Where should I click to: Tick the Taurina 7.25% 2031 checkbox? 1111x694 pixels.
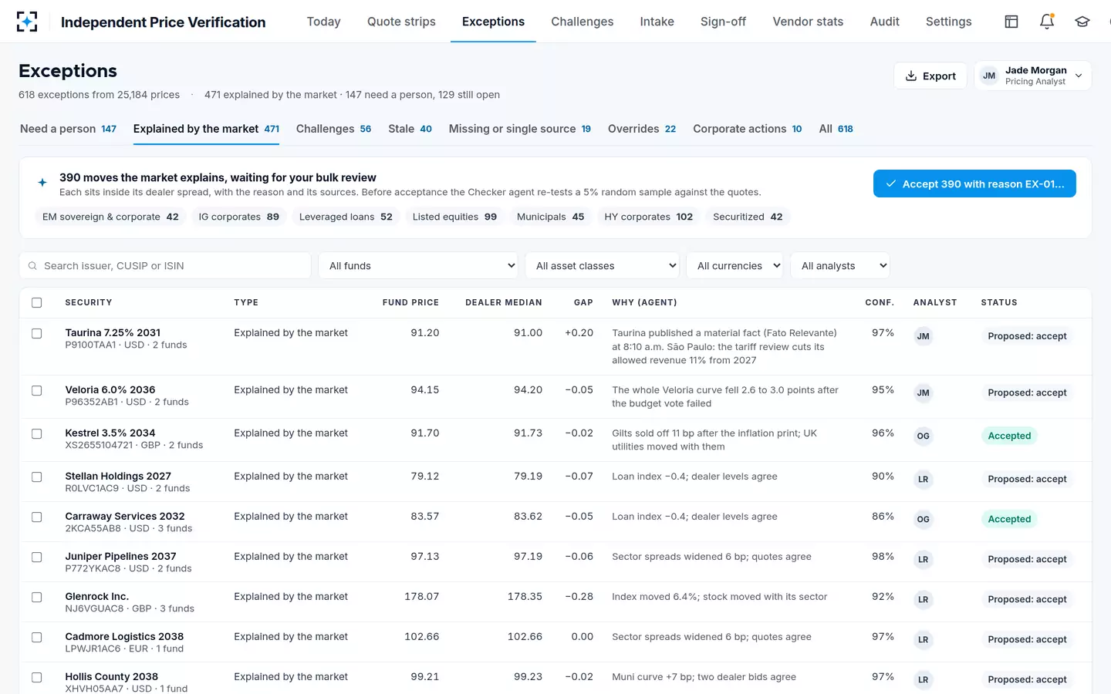click(36, 334)
